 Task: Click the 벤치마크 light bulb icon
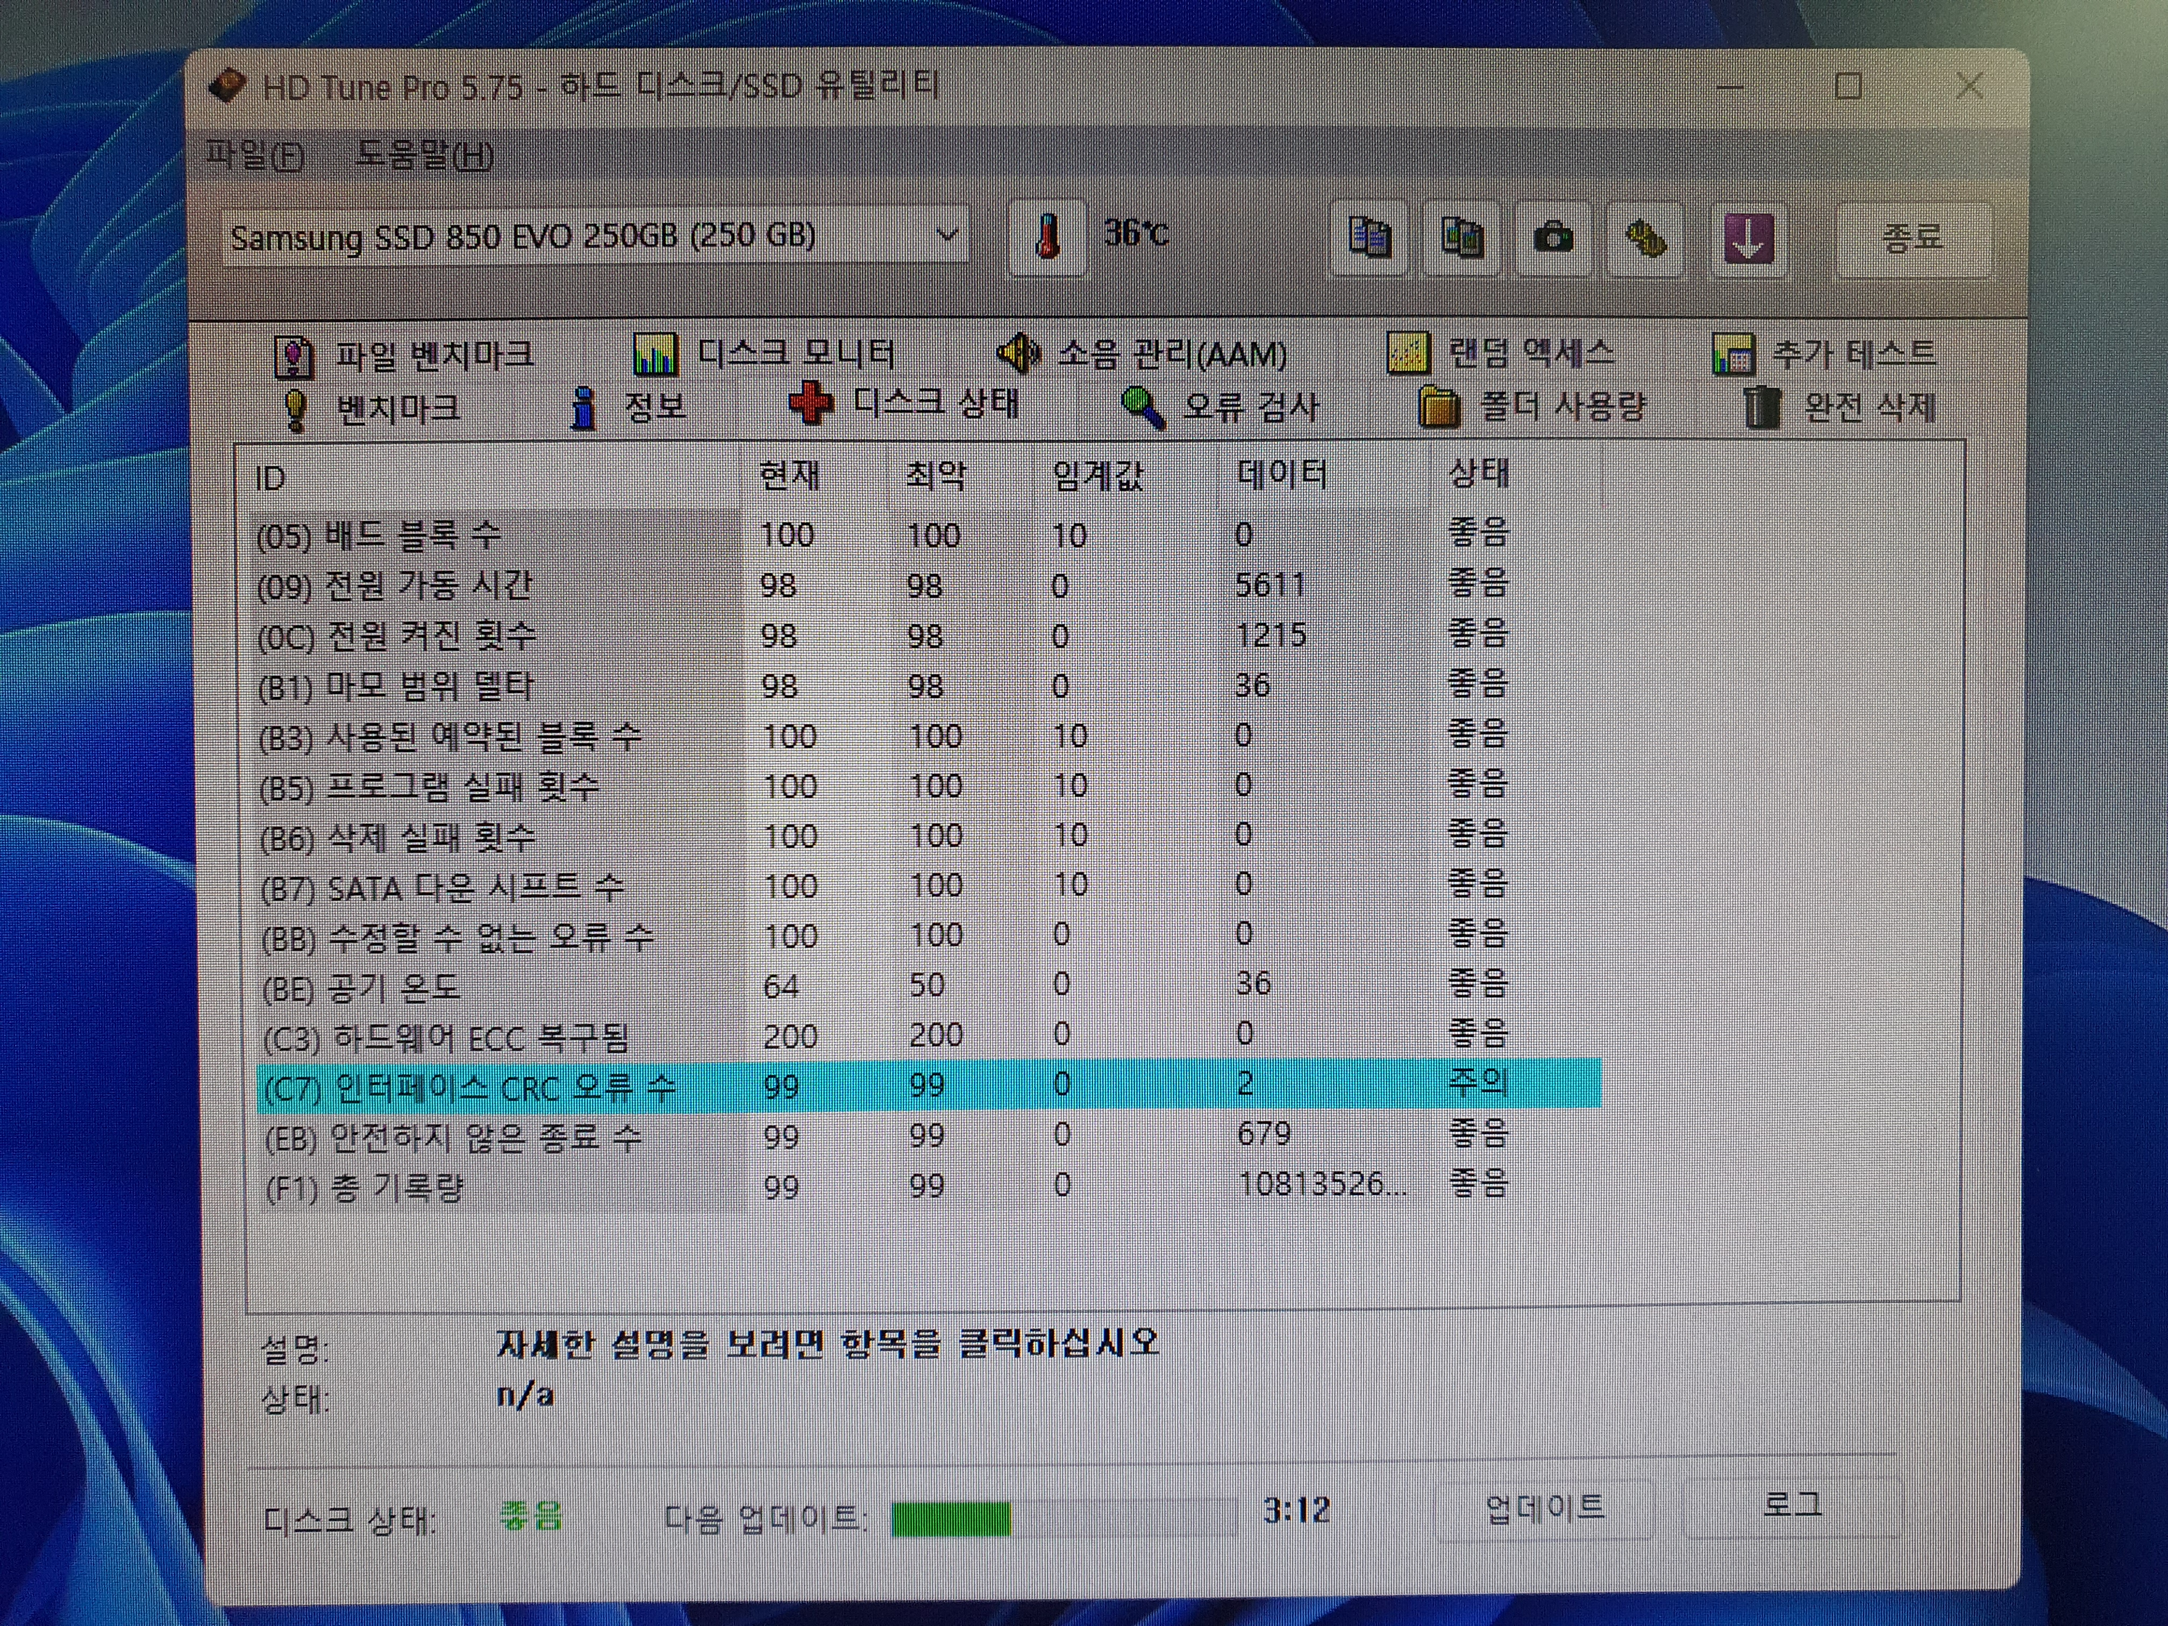pos(294,410)
